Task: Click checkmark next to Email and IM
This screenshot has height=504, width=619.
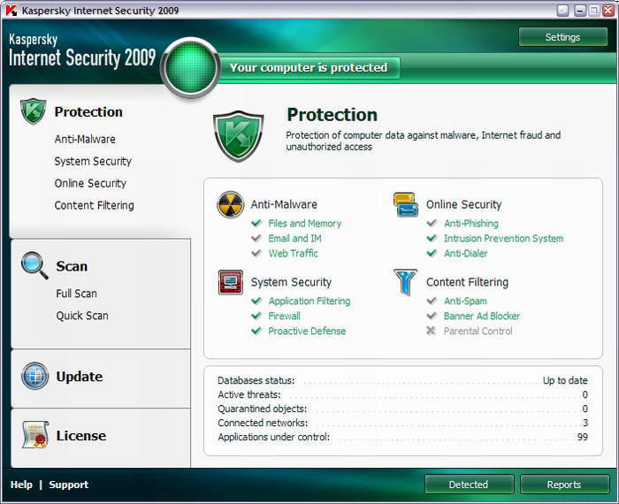Action: [256, 239]
